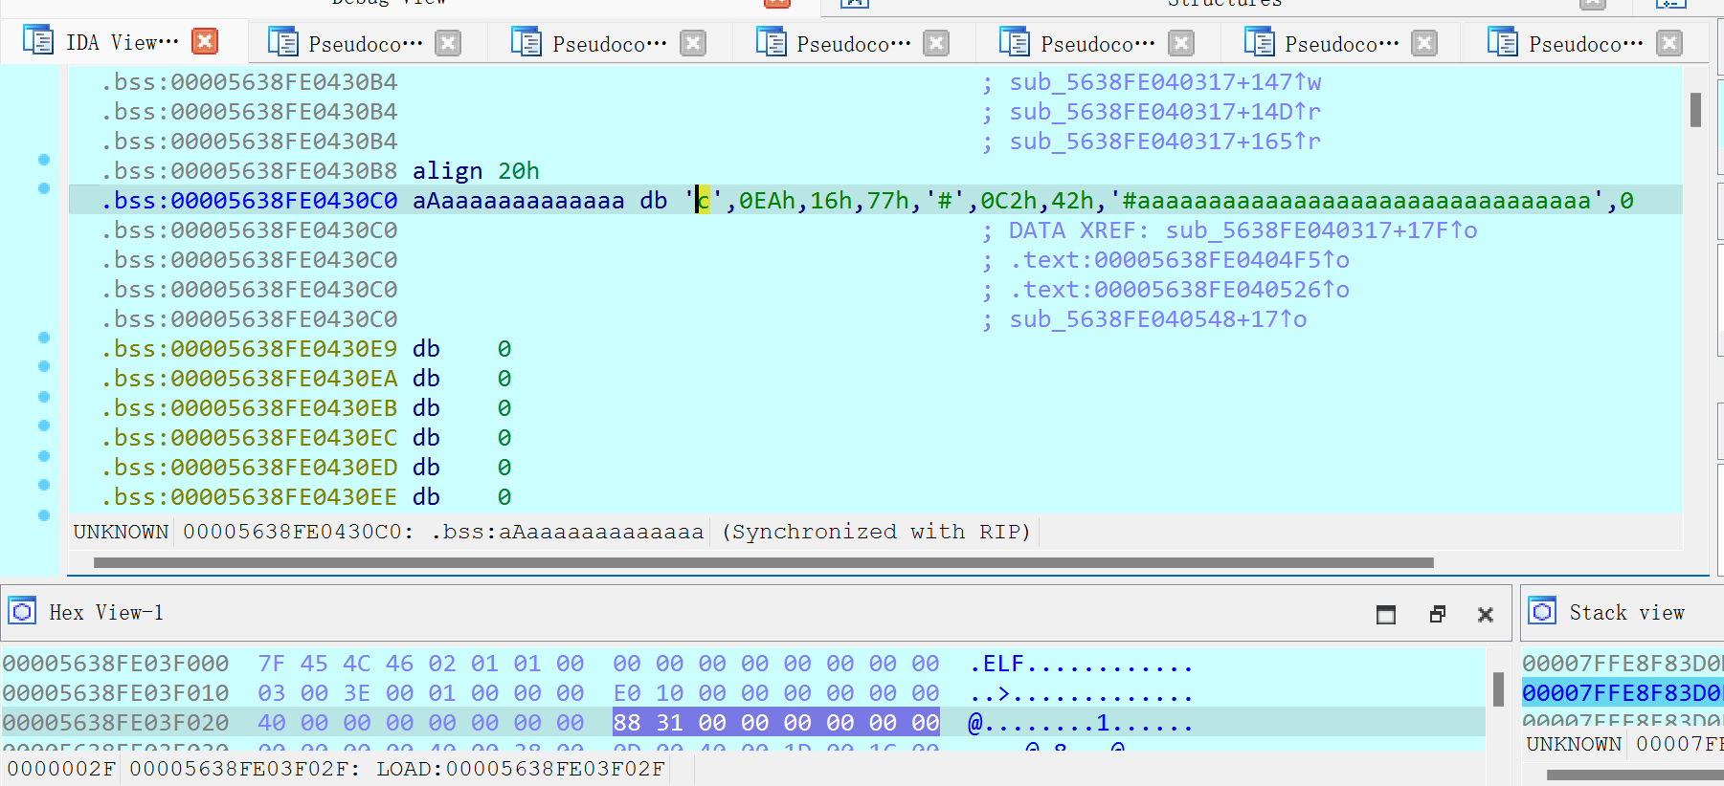Click the IDA View tab document icon
Viewport: 1724px width, 786px height.
point(38,41)
